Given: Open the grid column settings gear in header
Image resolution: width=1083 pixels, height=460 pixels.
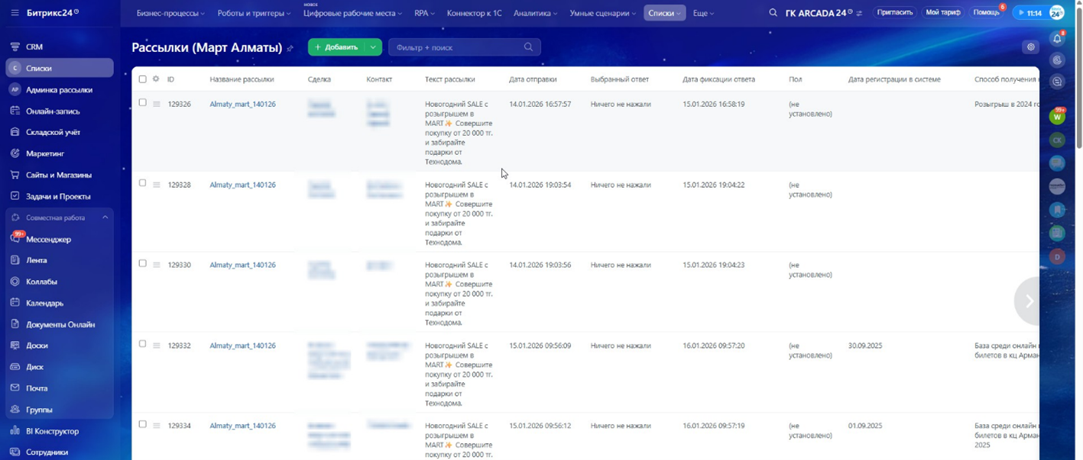Looking at the screenshot, I should pyautogui.click(x=156, y=79).
